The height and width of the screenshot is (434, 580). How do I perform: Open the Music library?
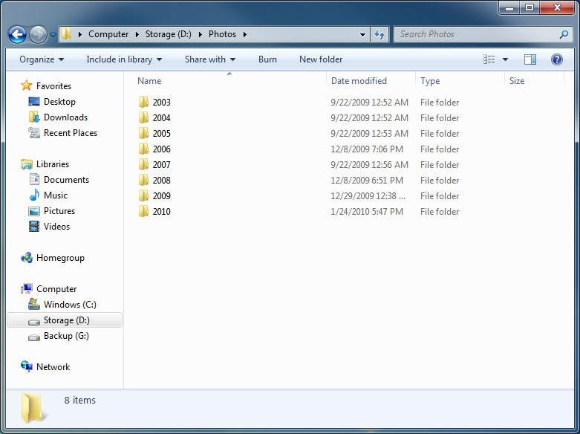pyautogui.click(x=56, y=195)
